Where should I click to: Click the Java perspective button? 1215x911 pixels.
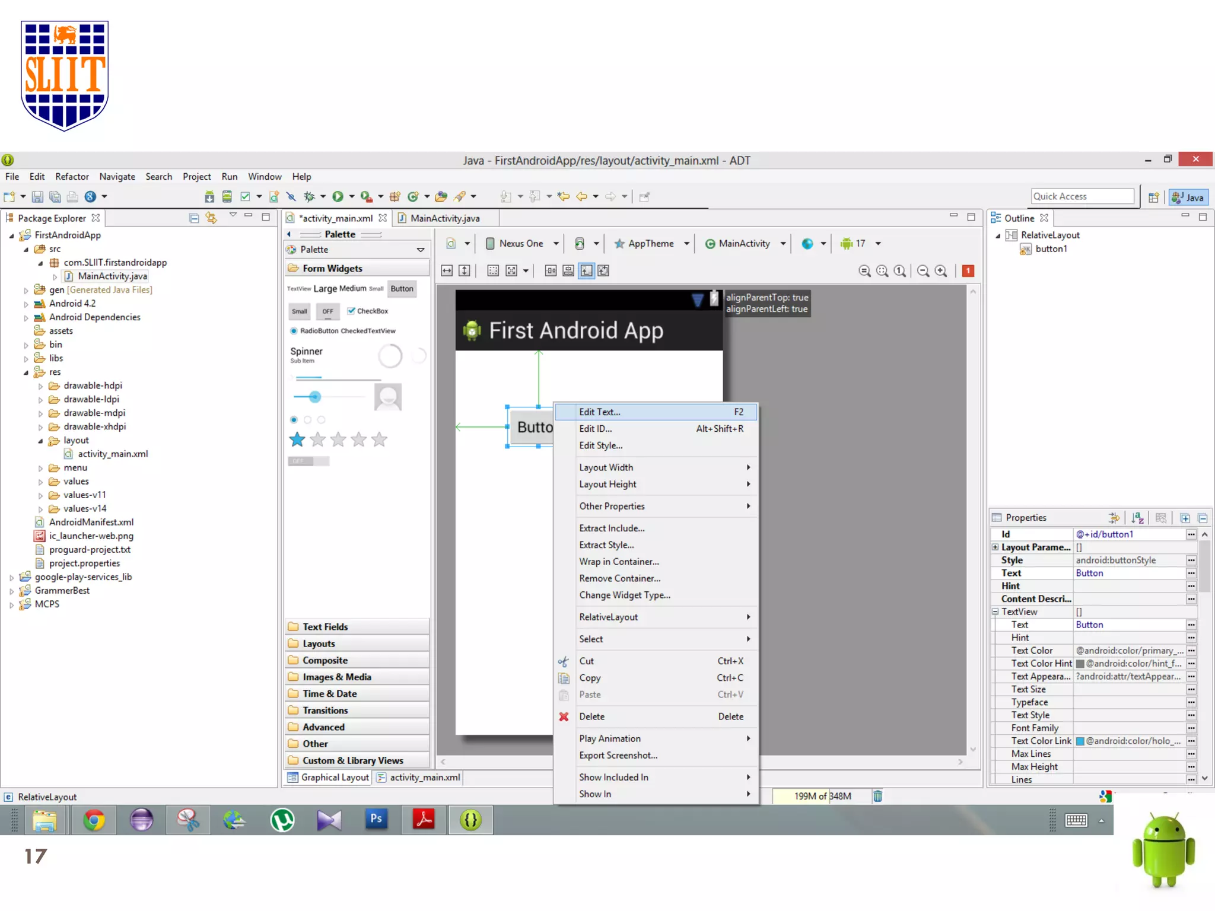pos(1188,198)
